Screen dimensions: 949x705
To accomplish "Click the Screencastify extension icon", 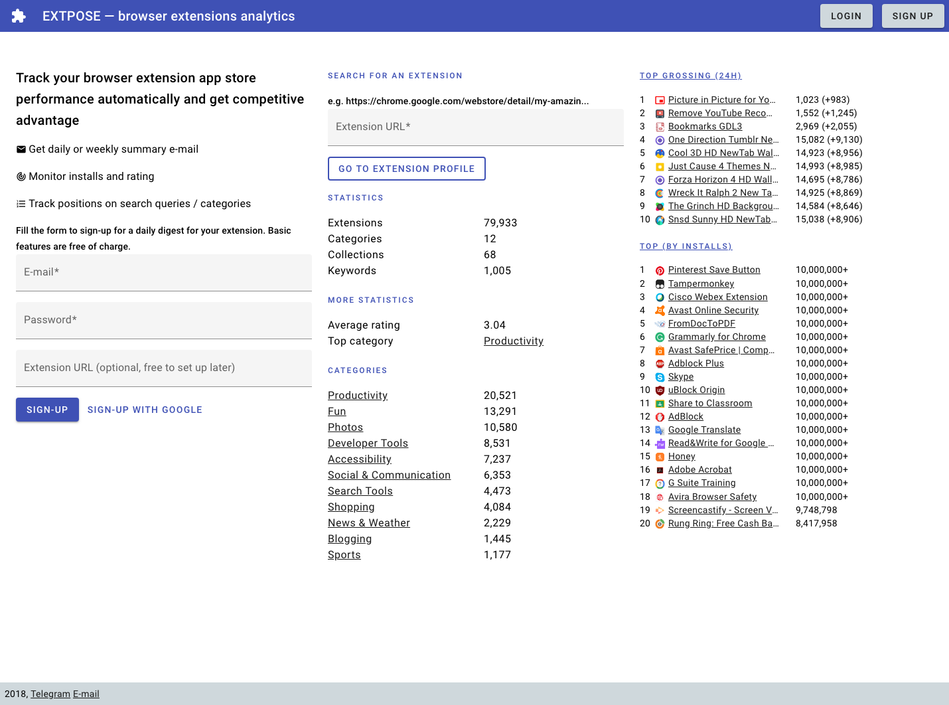I will pos(660,510).
